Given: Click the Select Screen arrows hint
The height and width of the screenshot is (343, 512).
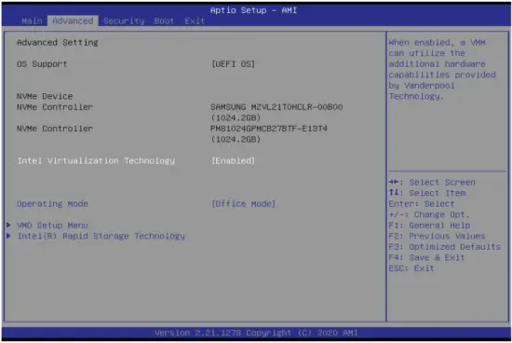Looking at the screenshot, I should tap(432, 182).
